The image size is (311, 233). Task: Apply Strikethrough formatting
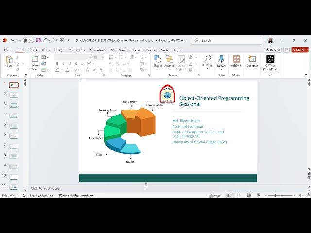coord(82,64)
